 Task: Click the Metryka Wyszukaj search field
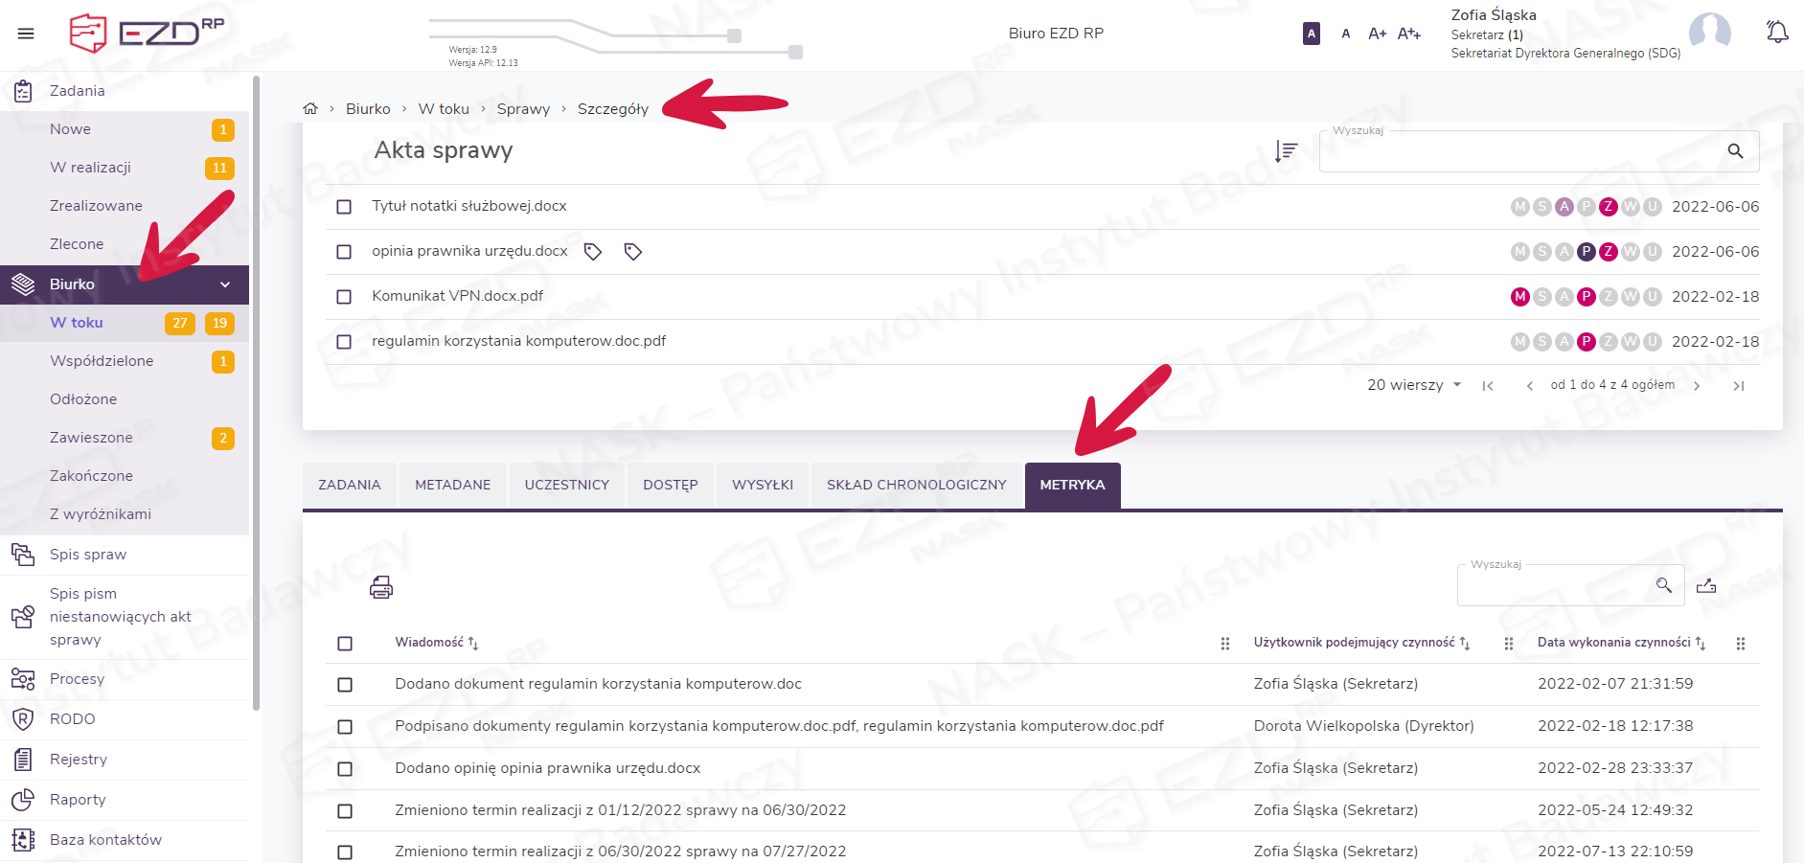[1557, 585]
